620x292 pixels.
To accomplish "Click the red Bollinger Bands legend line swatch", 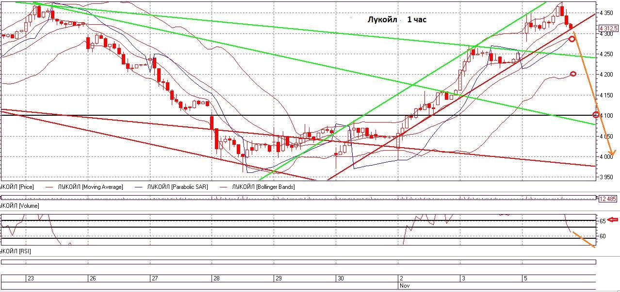I will pyautogui.click(x=224, y=187).
